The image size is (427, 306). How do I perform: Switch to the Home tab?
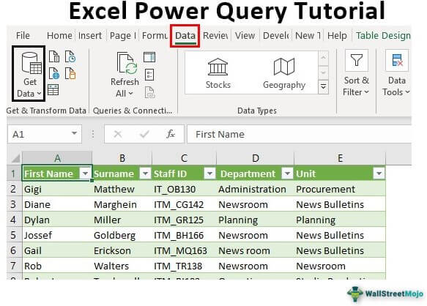tap(59, 36)
